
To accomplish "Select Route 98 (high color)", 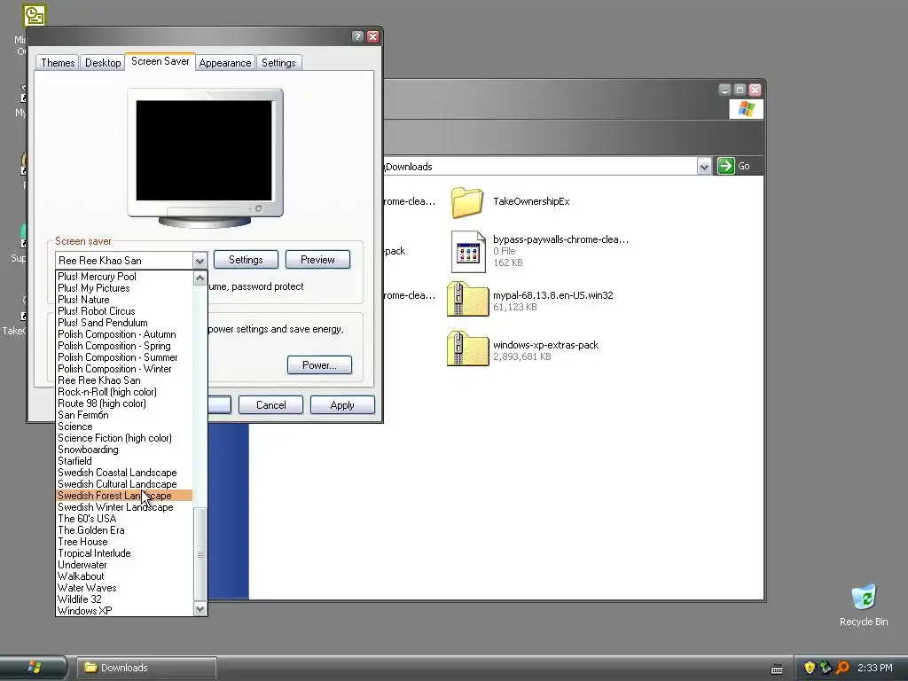I will click(124, 403).
